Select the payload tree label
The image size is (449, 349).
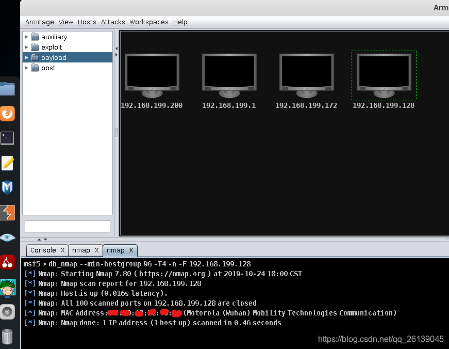(x=54, y=57)
